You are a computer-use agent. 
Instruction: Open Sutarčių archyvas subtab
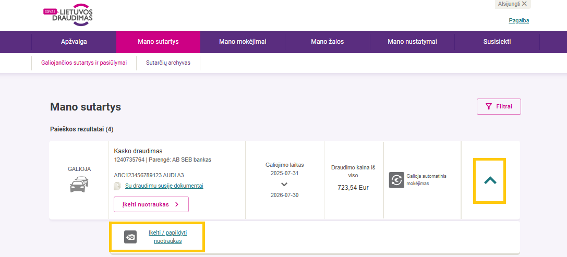click(x=168, y=63)
